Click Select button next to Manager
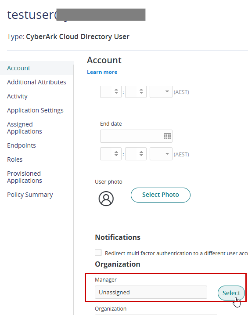 coord(231,293)
